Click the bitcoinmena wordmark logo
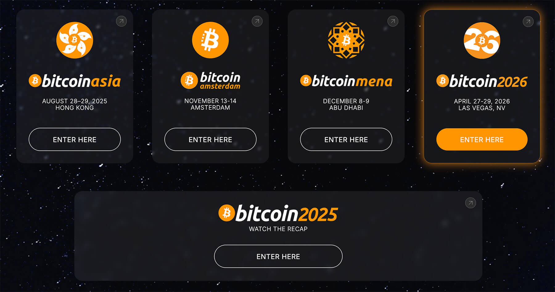Viewport: 555px width, 292px height. [x=346, y=81]
